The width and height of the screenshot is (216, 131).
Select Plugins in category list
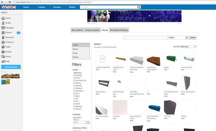coord(81,57)
